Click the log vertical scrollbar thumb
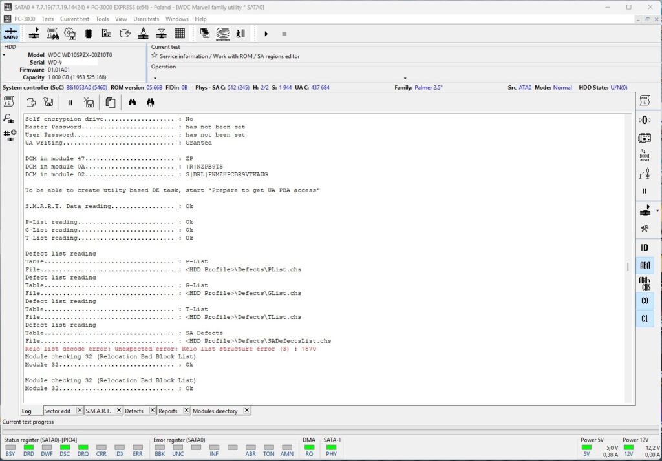This screenshot has height=461, width=662. (628, 267)
